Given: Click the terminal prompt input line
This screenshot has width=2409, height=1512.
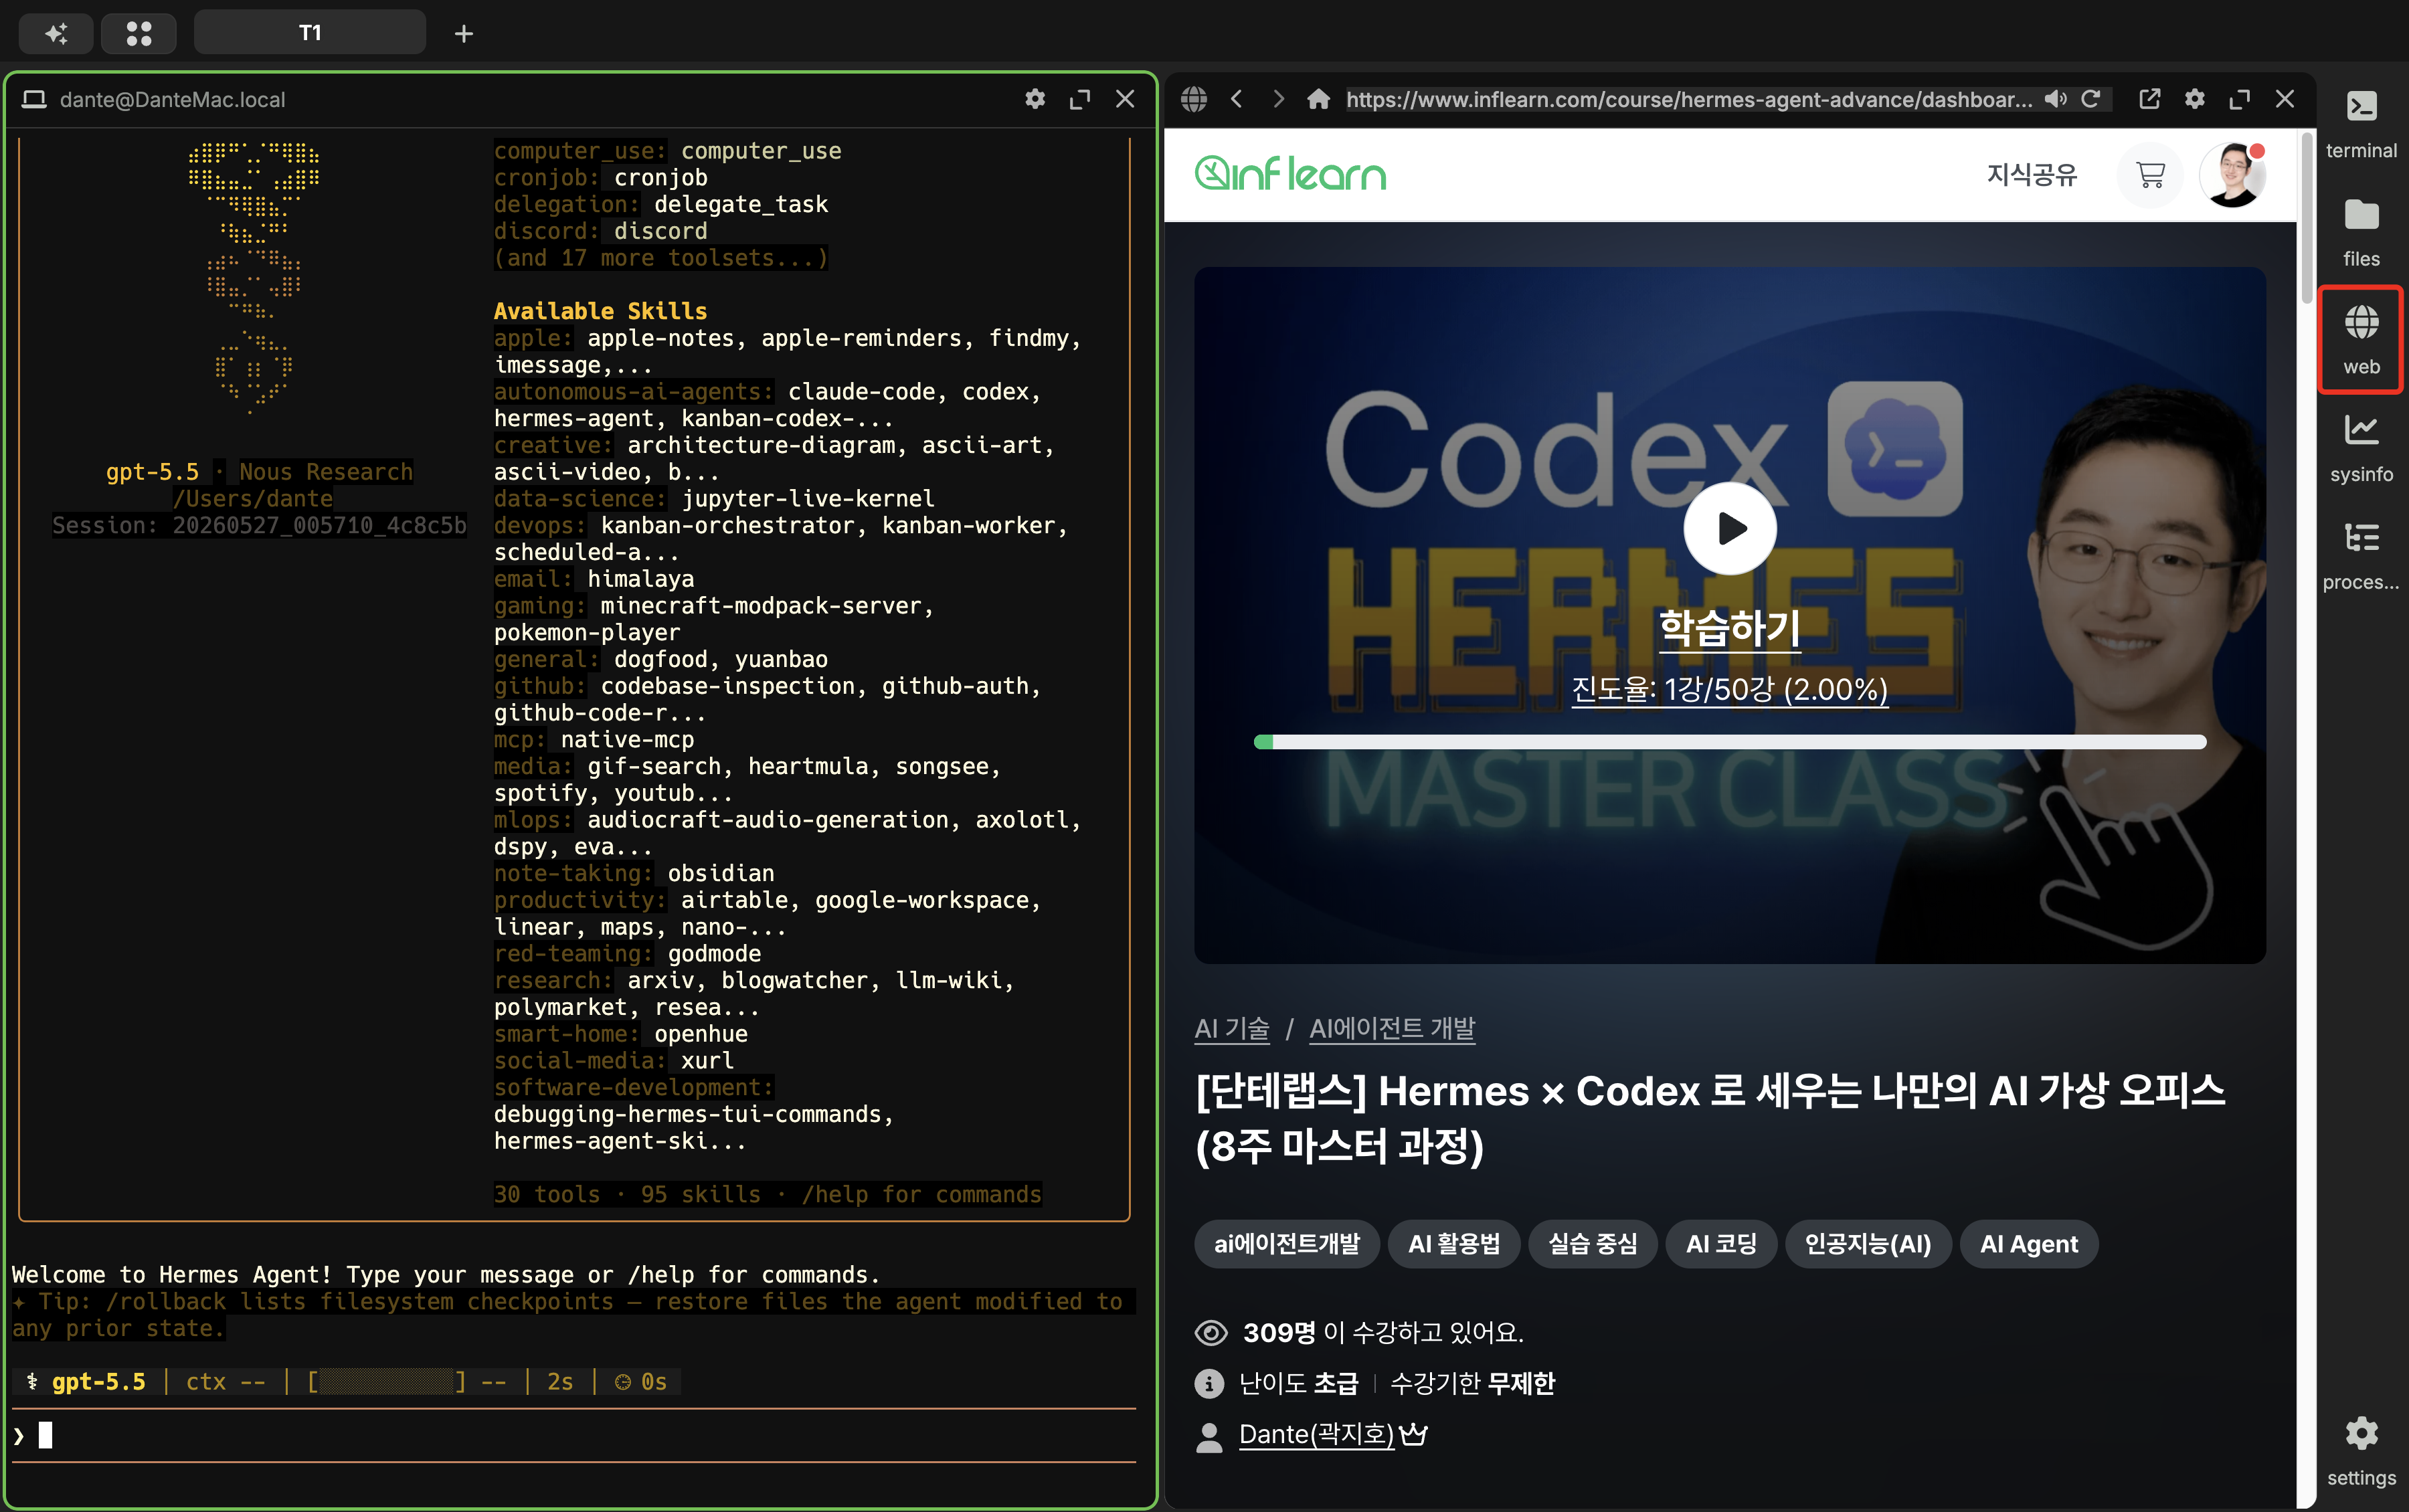Looking at the screenshot, I should (574, 1436).
